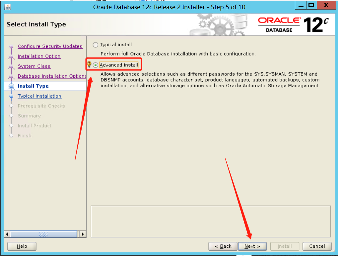This screenshot has height=256, width=338.
Task: Click the Java installer icon in title bar
Action: [x=8, y=7]
